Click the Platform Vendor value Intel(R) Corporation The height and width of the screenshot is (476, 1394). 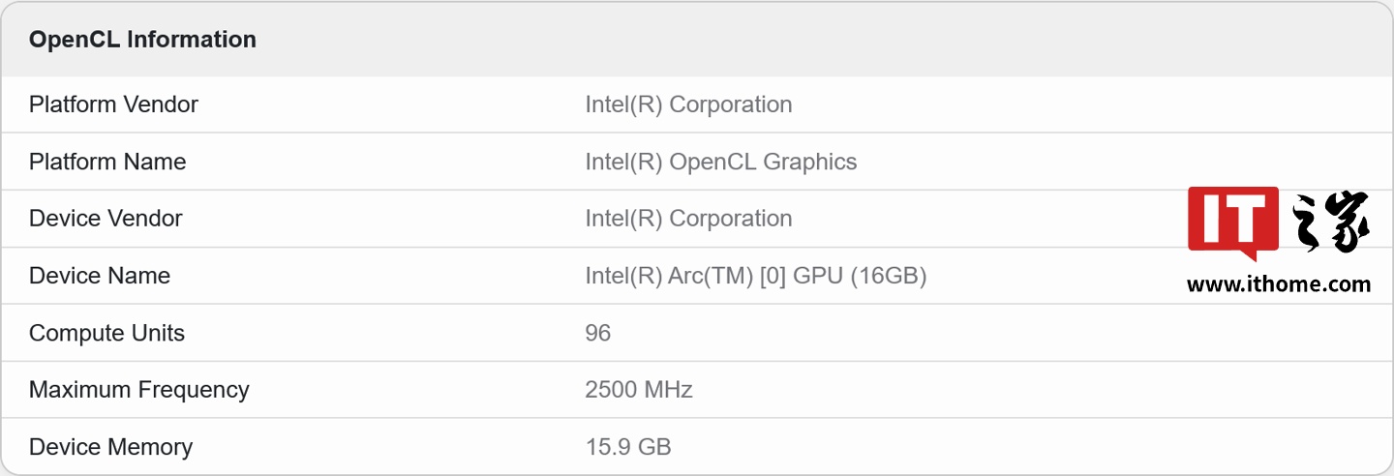688,104
